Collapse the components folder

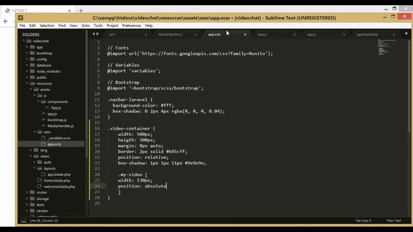click(x=38, y=101)
